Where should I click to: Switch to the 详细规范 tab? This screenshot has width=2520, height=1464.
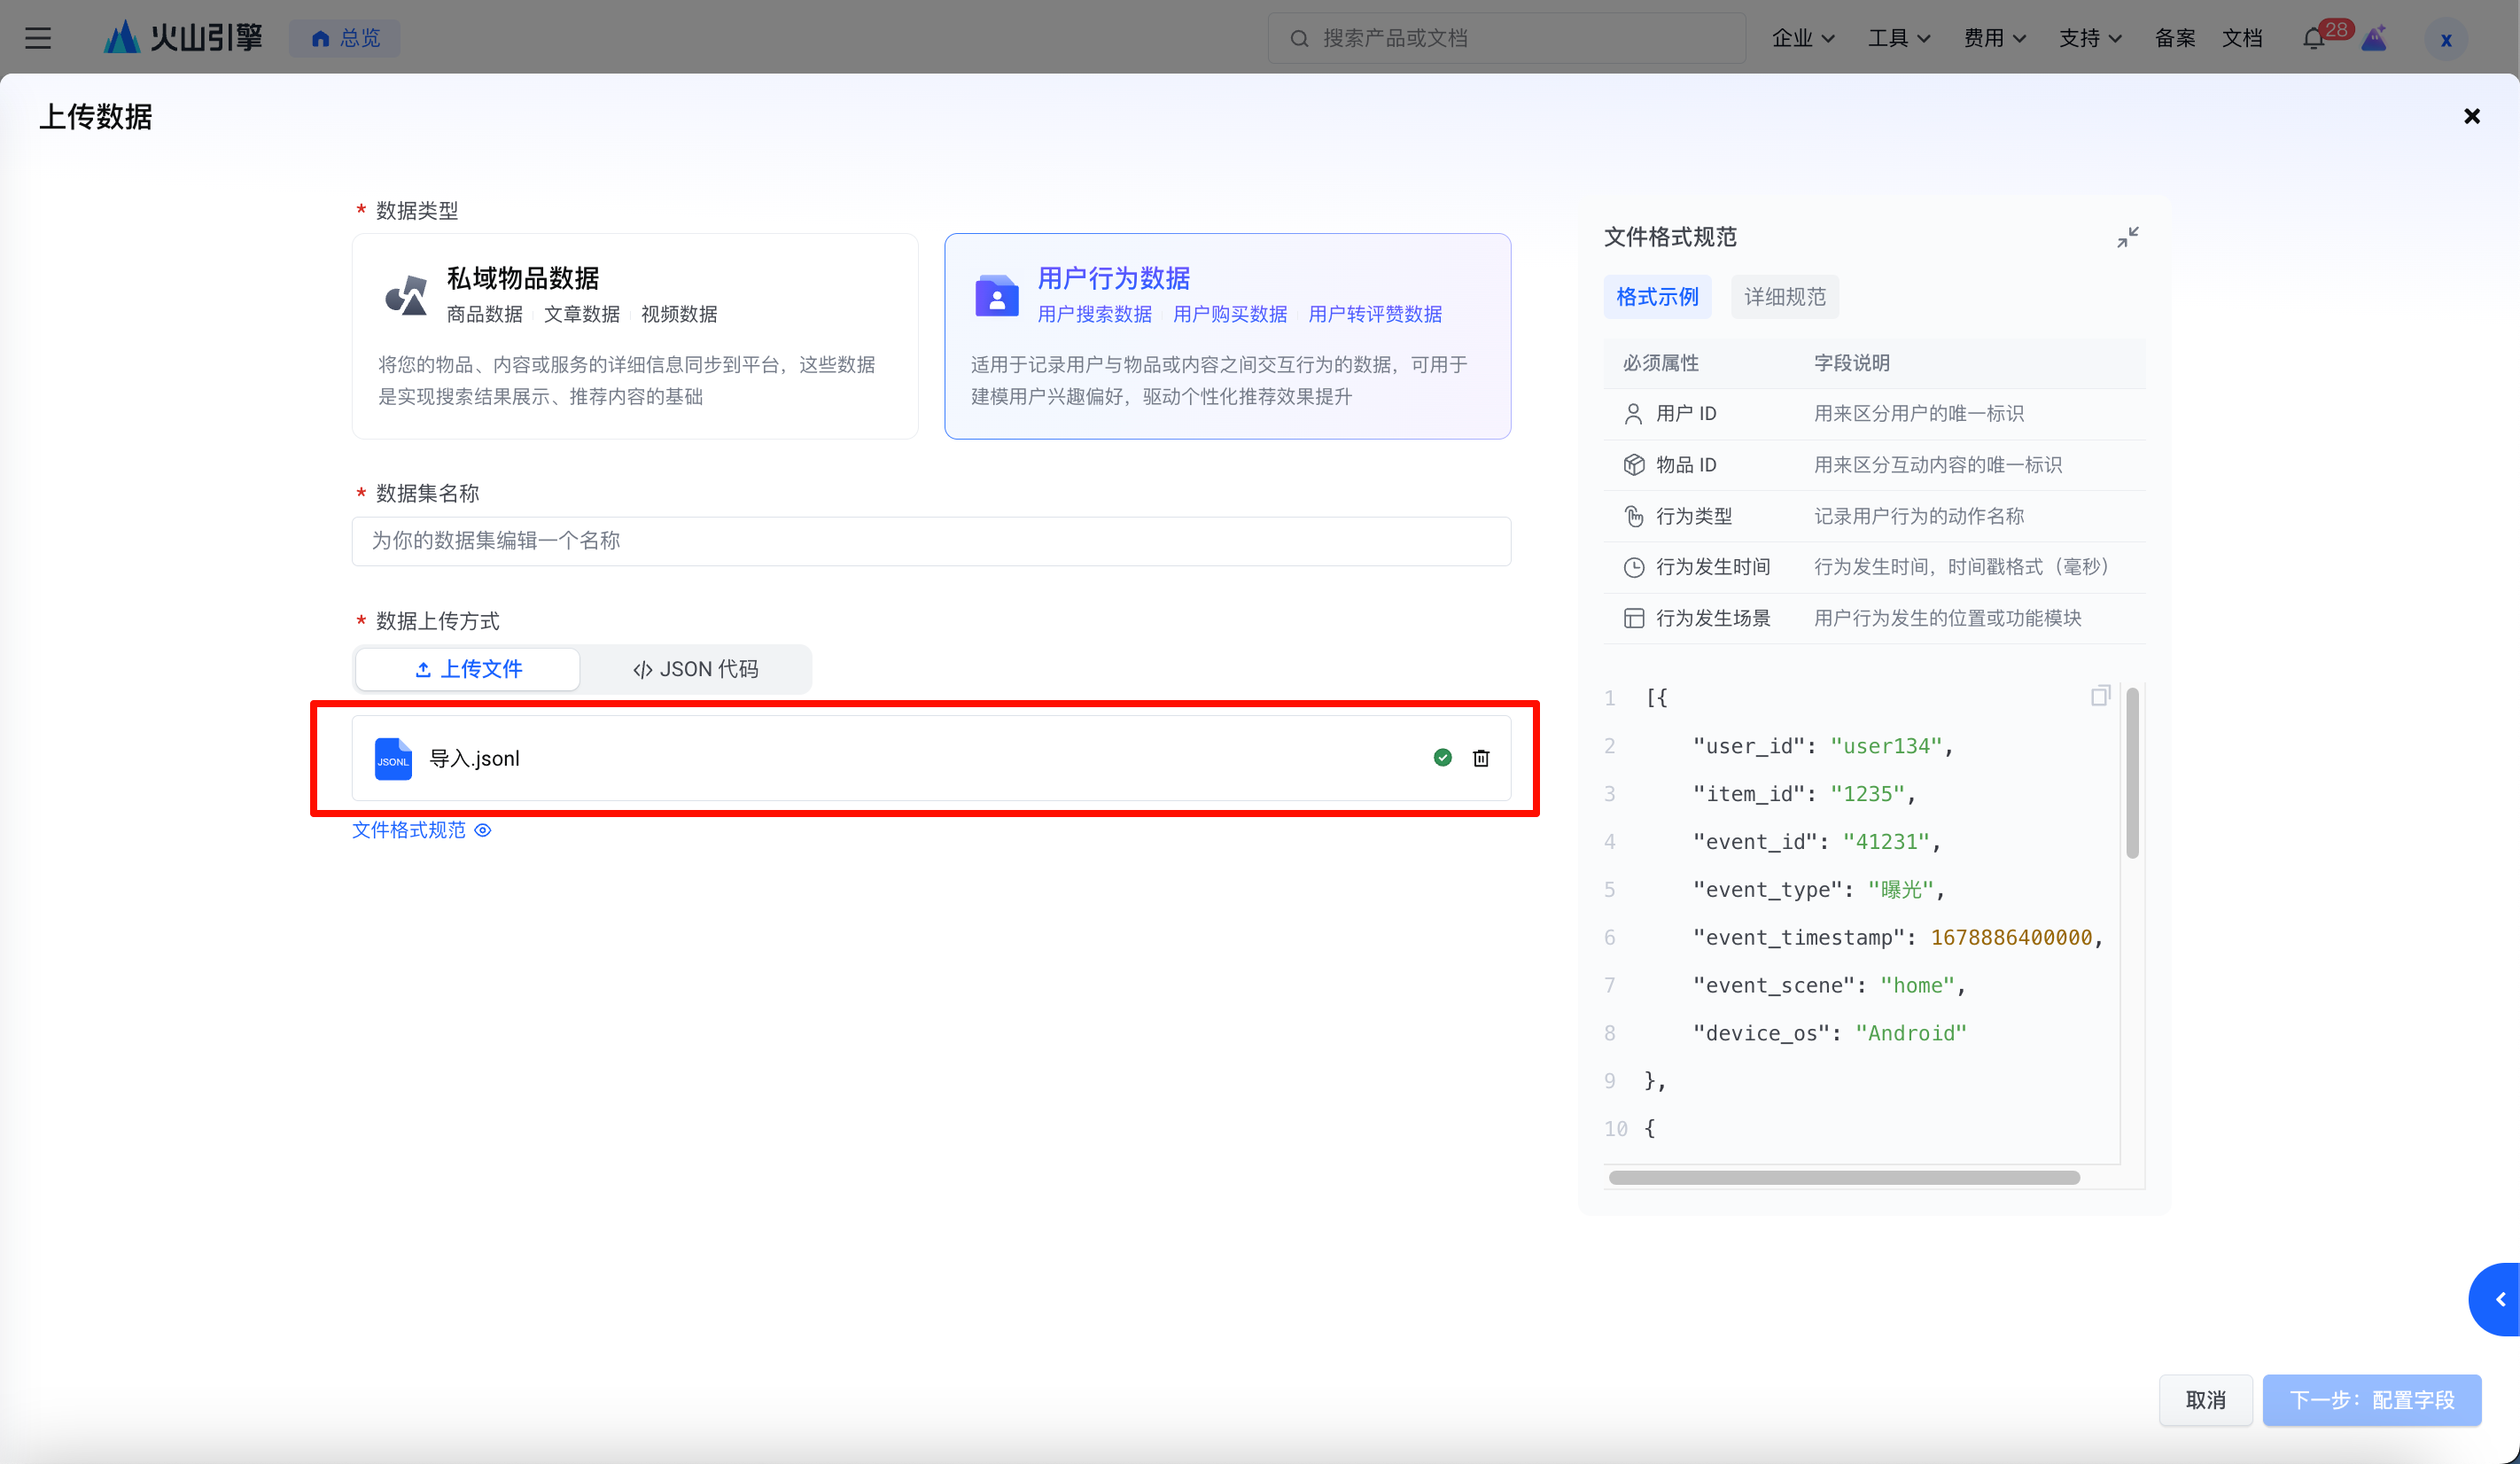[1785, 297]
